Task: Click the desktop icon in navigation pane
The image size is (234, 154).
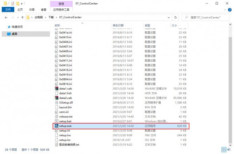Action: (9, 34)
